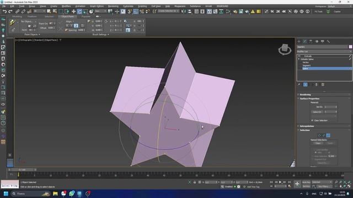Screen dimensions: 353x198
Task: Open the Graph Editors menu
Action: coord(97,6)
